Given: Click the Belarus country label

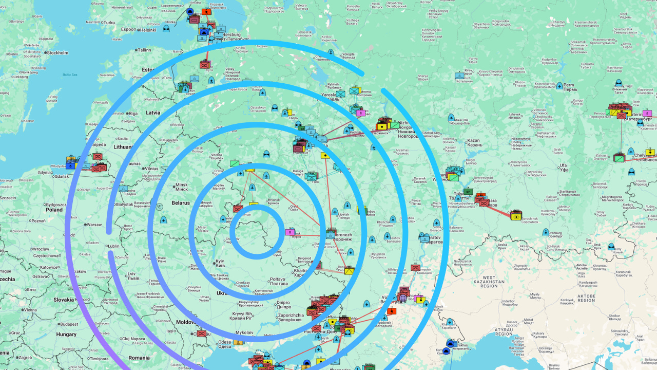Looking at the screenshot, I should tap(181, 203).
